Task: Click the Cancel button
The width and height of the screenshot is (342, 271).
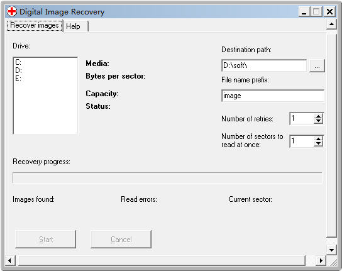Action: pyautogui.click(x=121, y=240)
